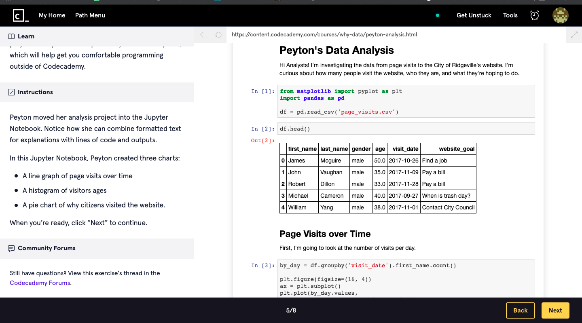Open the alarm clock timer icon
The image size is (582, 323).
click(534, 15)
